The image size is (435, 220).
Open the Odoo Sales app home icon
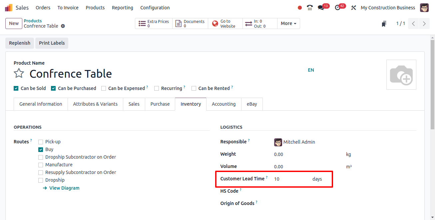click(9, 8)
